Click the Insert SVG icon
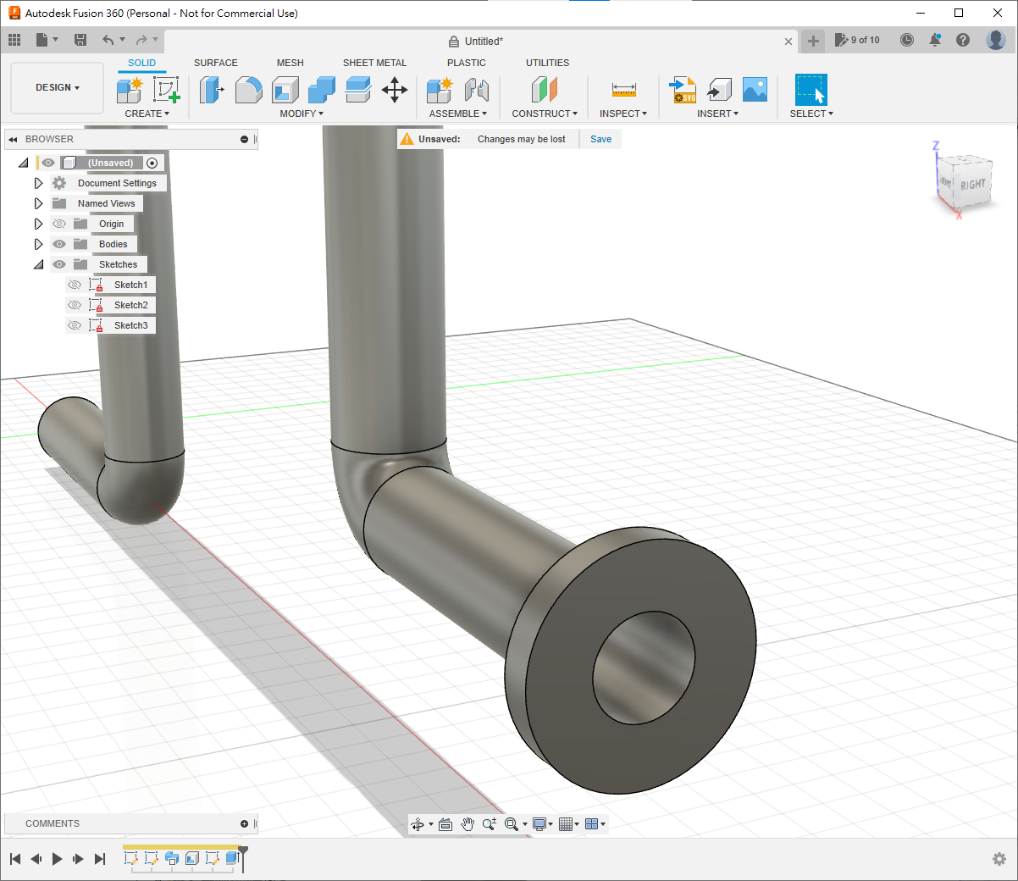 683,90
